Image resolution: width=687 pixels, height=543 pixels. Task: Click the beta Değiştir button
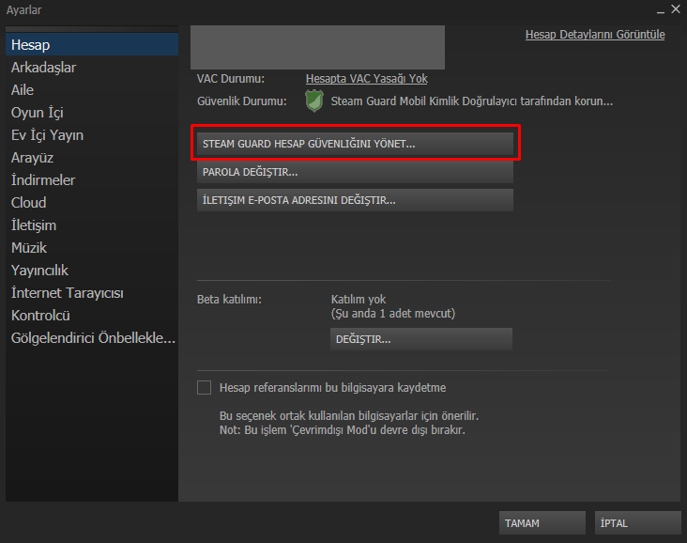(x=421, y=339)
